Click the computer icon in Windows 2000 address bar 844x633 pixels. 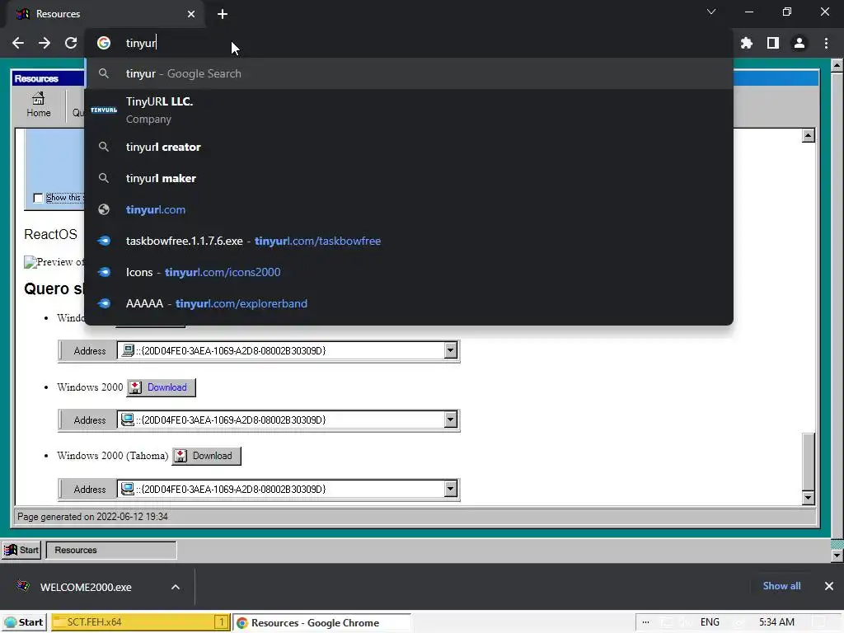tap(128, 420)
